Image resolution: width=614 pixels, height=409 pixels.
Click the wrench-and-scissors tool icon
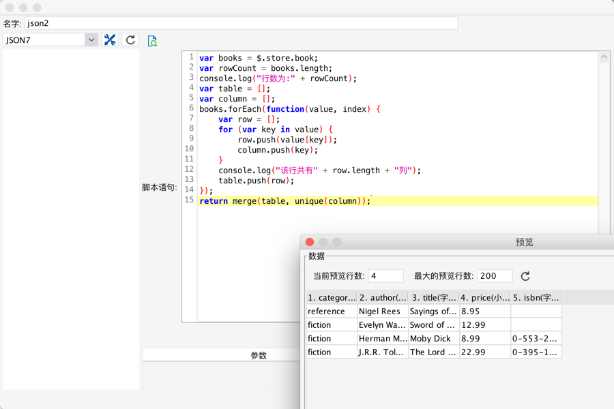(110, 40)
